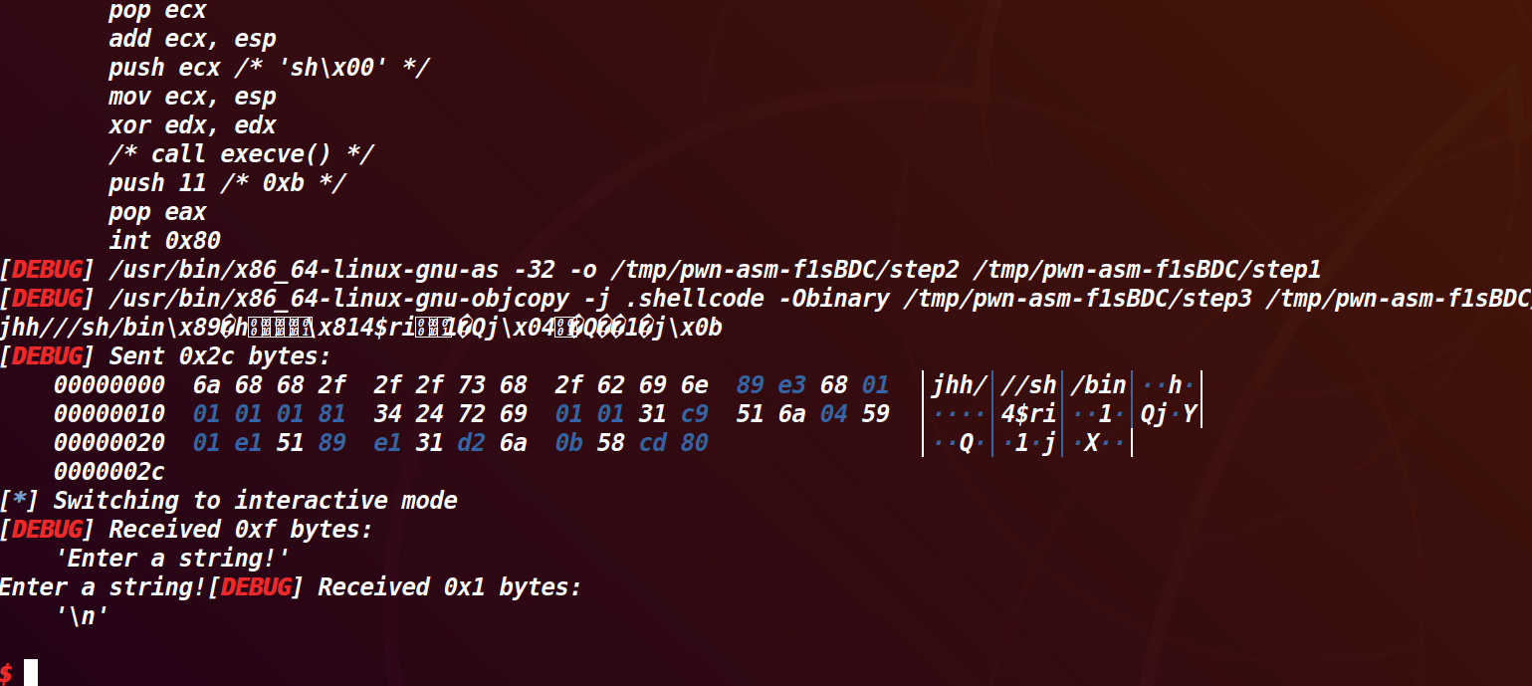Click 'Switching to interactive mode' message
This screenshot has width=1532, height=686.
click(255, 500)
